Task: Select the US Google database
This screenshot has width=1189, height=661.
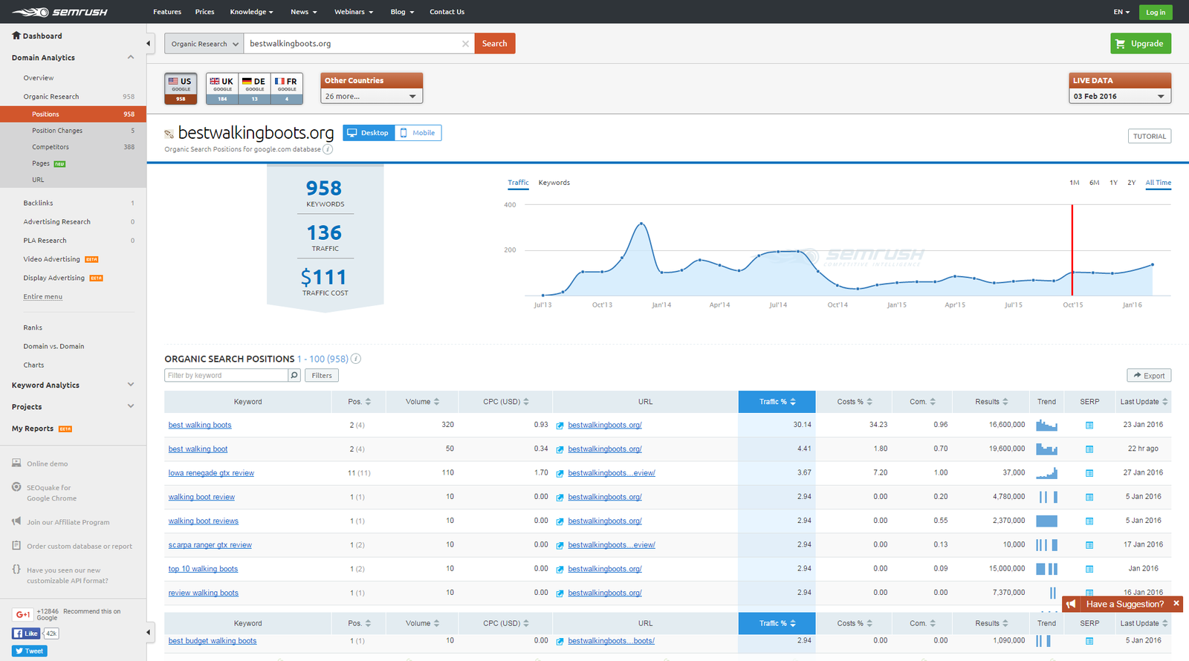Action: [x=181, y=88]
